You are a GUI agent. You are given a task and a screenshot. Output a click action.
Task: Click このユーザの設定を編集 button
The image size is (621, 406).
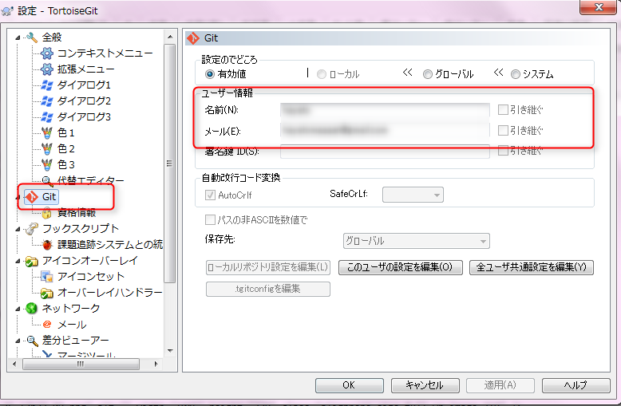pos(400,267)
